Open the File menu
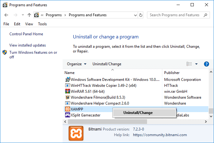 6,24
